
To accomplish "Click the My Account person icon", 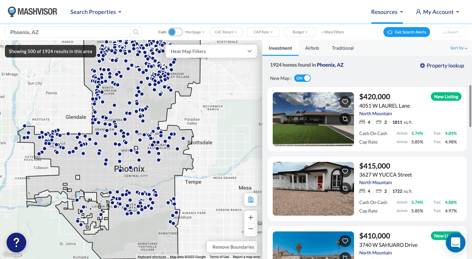I will 418,12.
